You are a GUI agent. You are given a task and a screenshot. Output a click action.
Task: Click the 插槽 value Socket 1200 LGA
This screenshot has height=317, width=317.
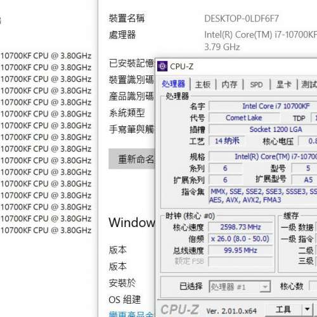pyautogui.click(x=263, y=129)
